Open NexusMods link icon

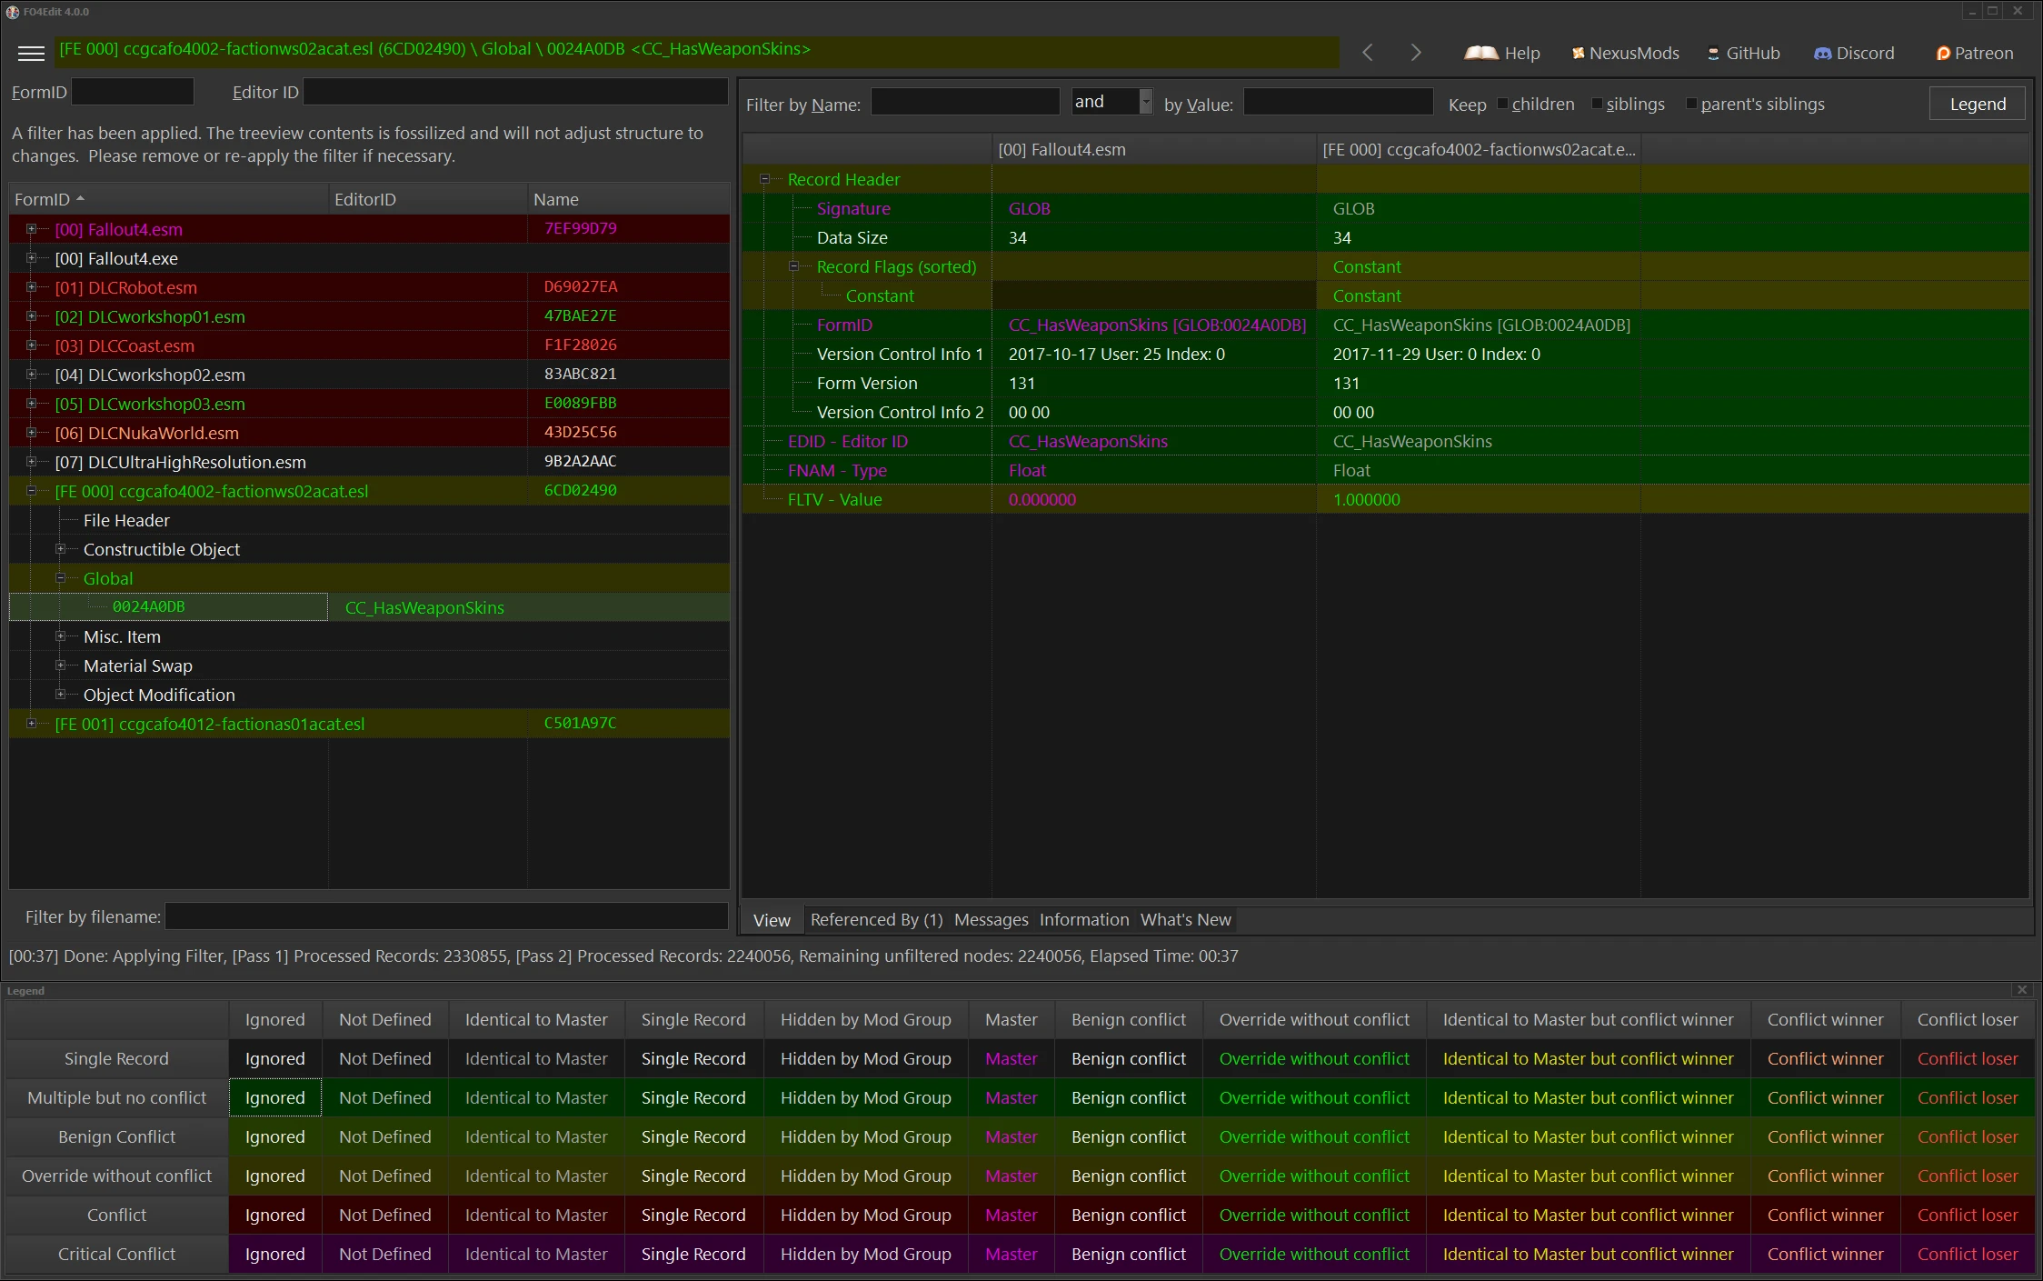click(x=1578, y=54)
